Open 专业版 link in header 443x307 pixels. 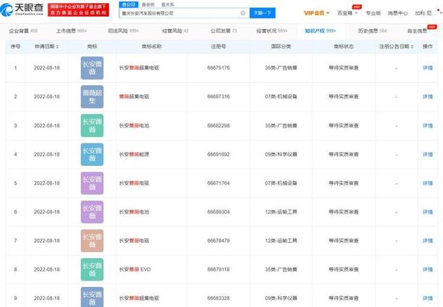click(373, 13)
